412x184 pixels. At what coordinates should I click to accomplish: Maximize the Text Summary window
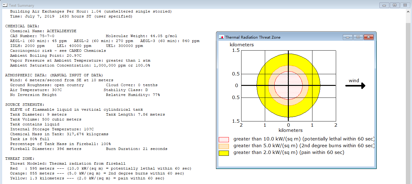pos(395,5)
